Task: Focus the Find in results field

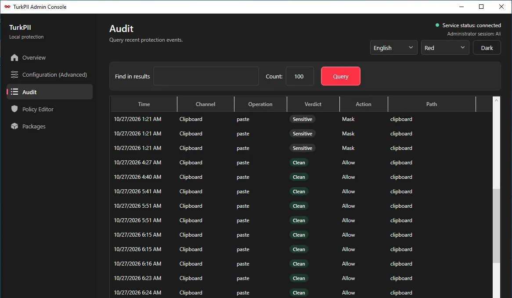Action: (206, 76)
